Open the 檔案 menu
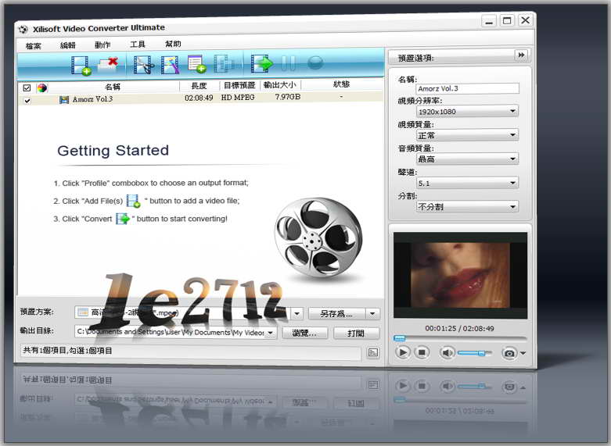 pos(33,46)
